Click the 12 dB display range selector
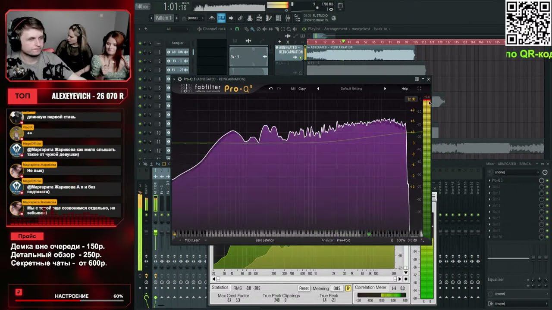 411,99
